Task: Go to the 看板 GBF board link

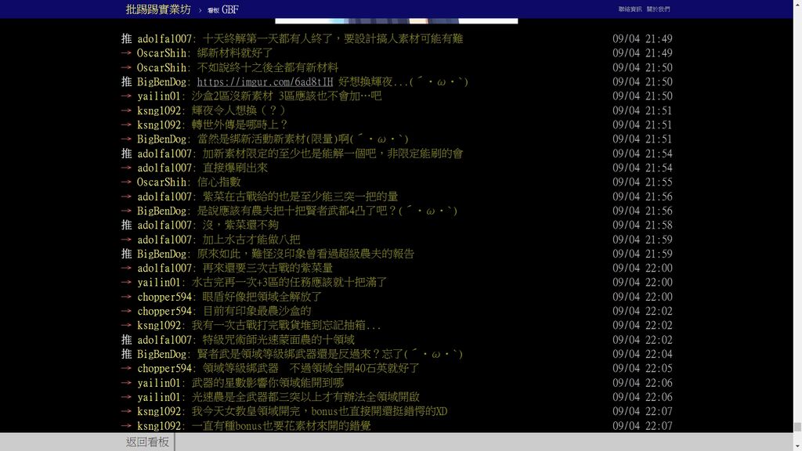Action: (223, 9)
